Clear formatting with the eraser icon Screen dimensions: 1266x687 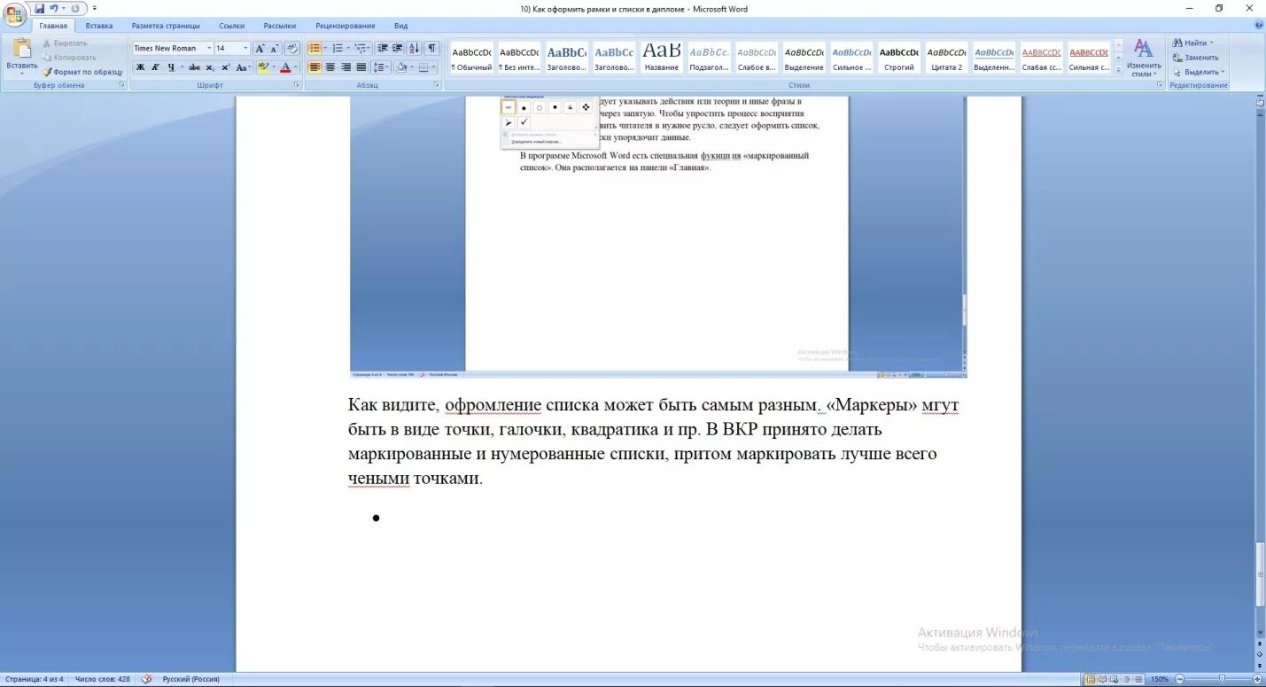pos(291,49)
